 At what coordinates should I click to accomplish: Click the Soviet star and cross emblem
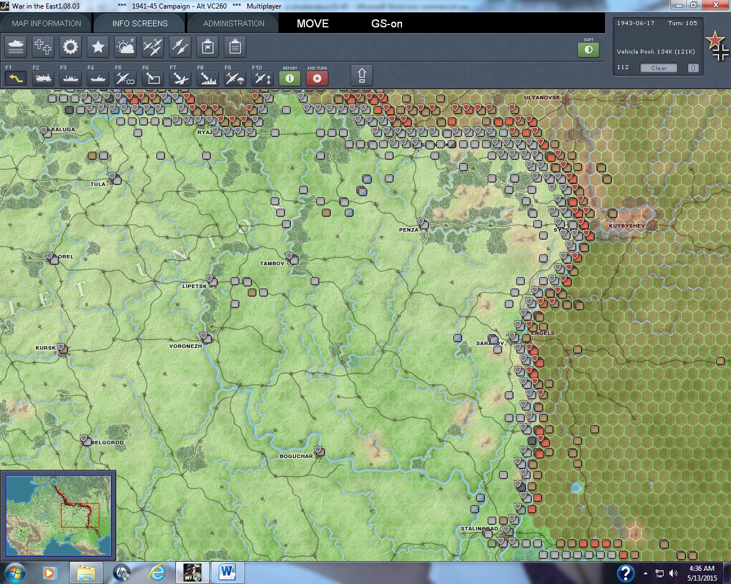tap(717, 47)
